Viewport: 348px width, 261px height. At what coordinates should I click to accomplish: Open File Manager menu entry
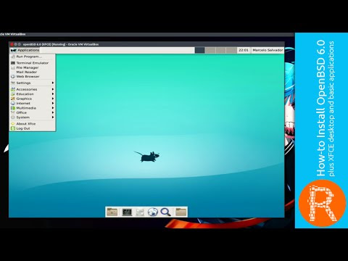(x=33, y=67)
